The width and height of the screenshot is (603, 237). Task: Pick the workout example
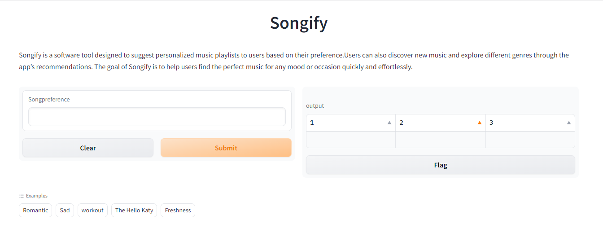[x=92, y=210]
